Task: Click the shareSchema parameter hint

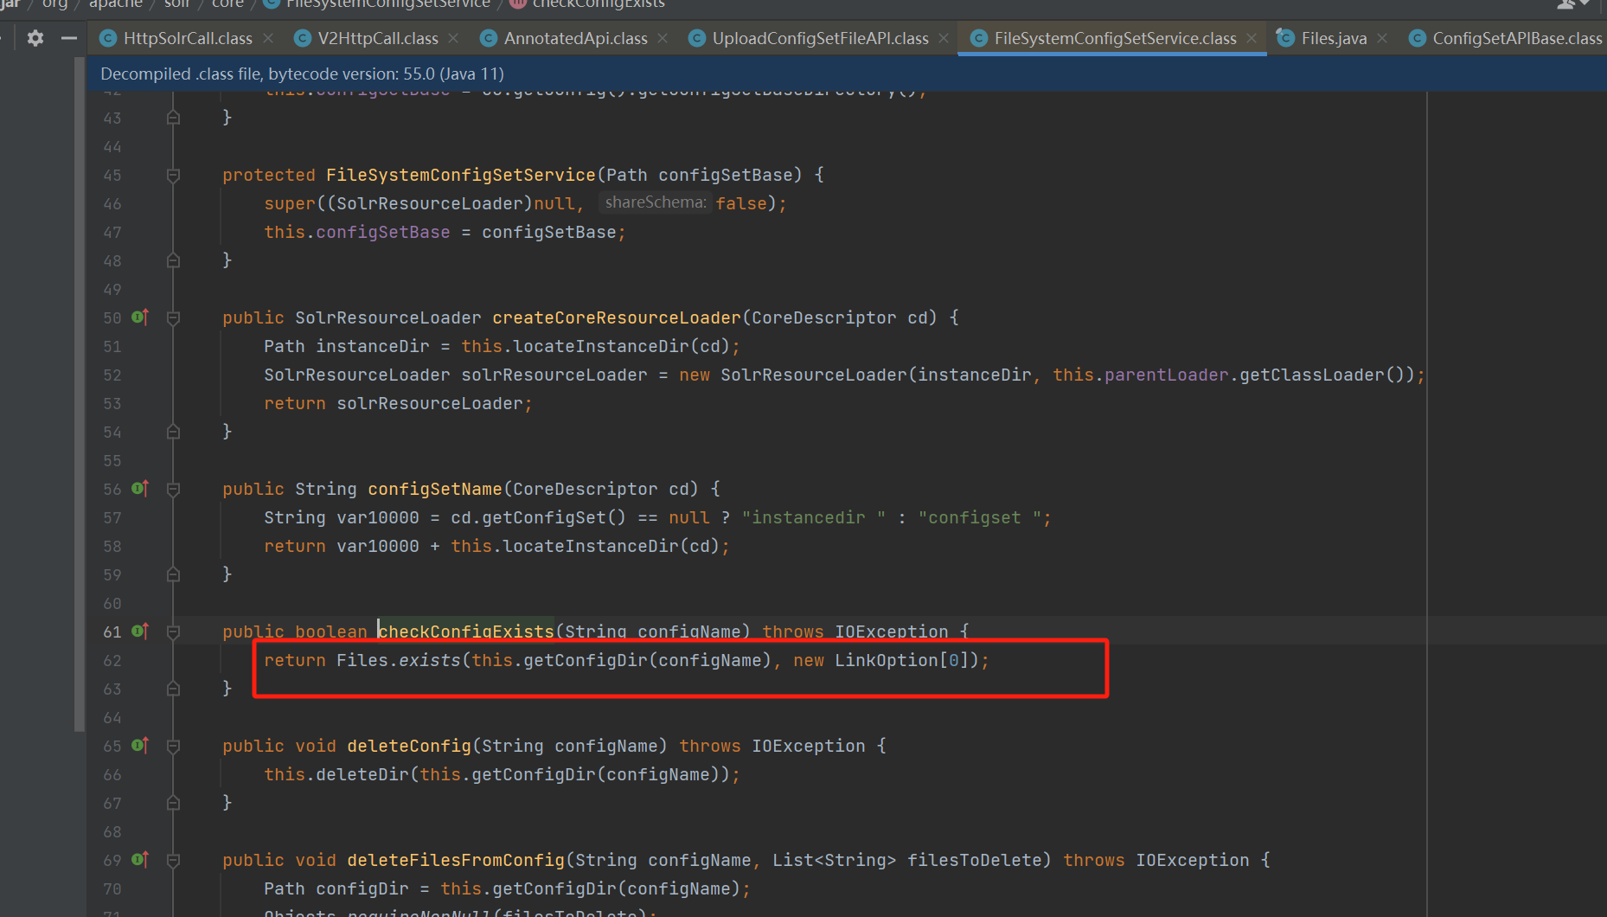Action: tap(655, 202)
